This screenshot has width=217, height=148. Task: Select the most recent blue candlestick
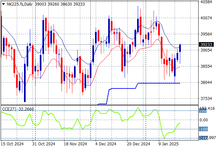[x=180, y=48]
